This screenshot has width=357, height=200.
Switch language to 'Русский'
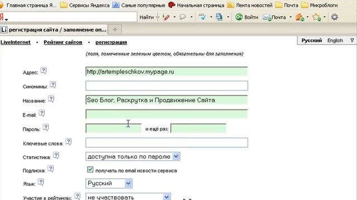click(312, 41)
